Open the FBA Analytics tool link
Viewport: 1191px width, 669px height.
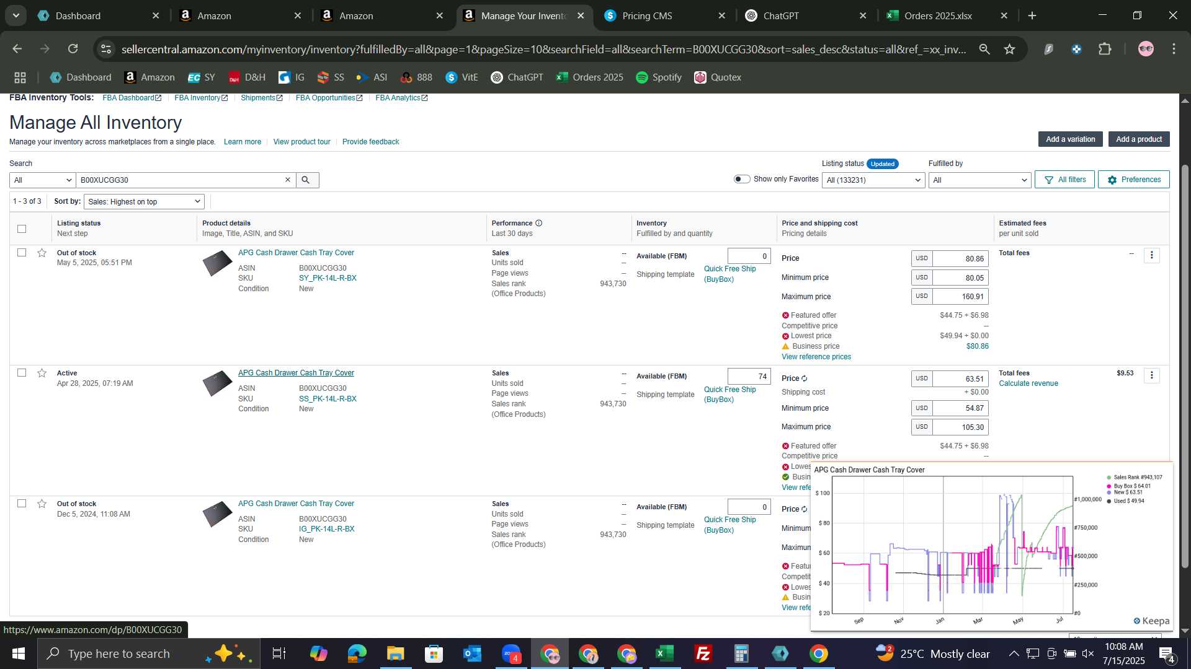tap(401, 98)
